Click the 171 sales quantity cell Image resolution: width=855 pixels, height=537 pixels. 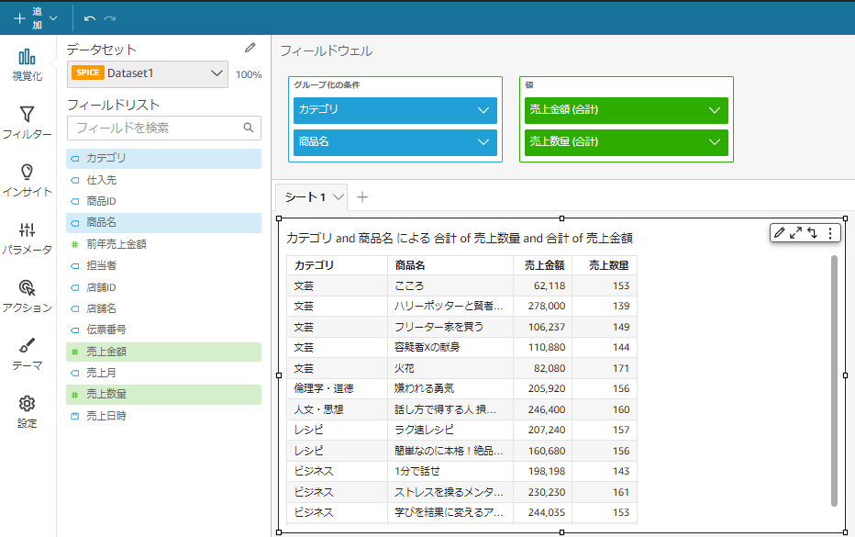point(605,368)
